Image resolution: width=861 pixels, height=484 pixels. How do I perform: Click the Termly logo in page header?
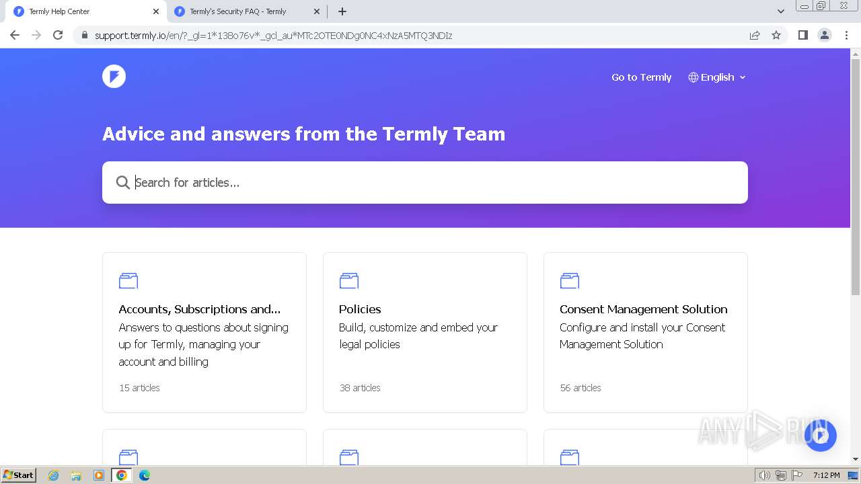[x=114, y=77]
